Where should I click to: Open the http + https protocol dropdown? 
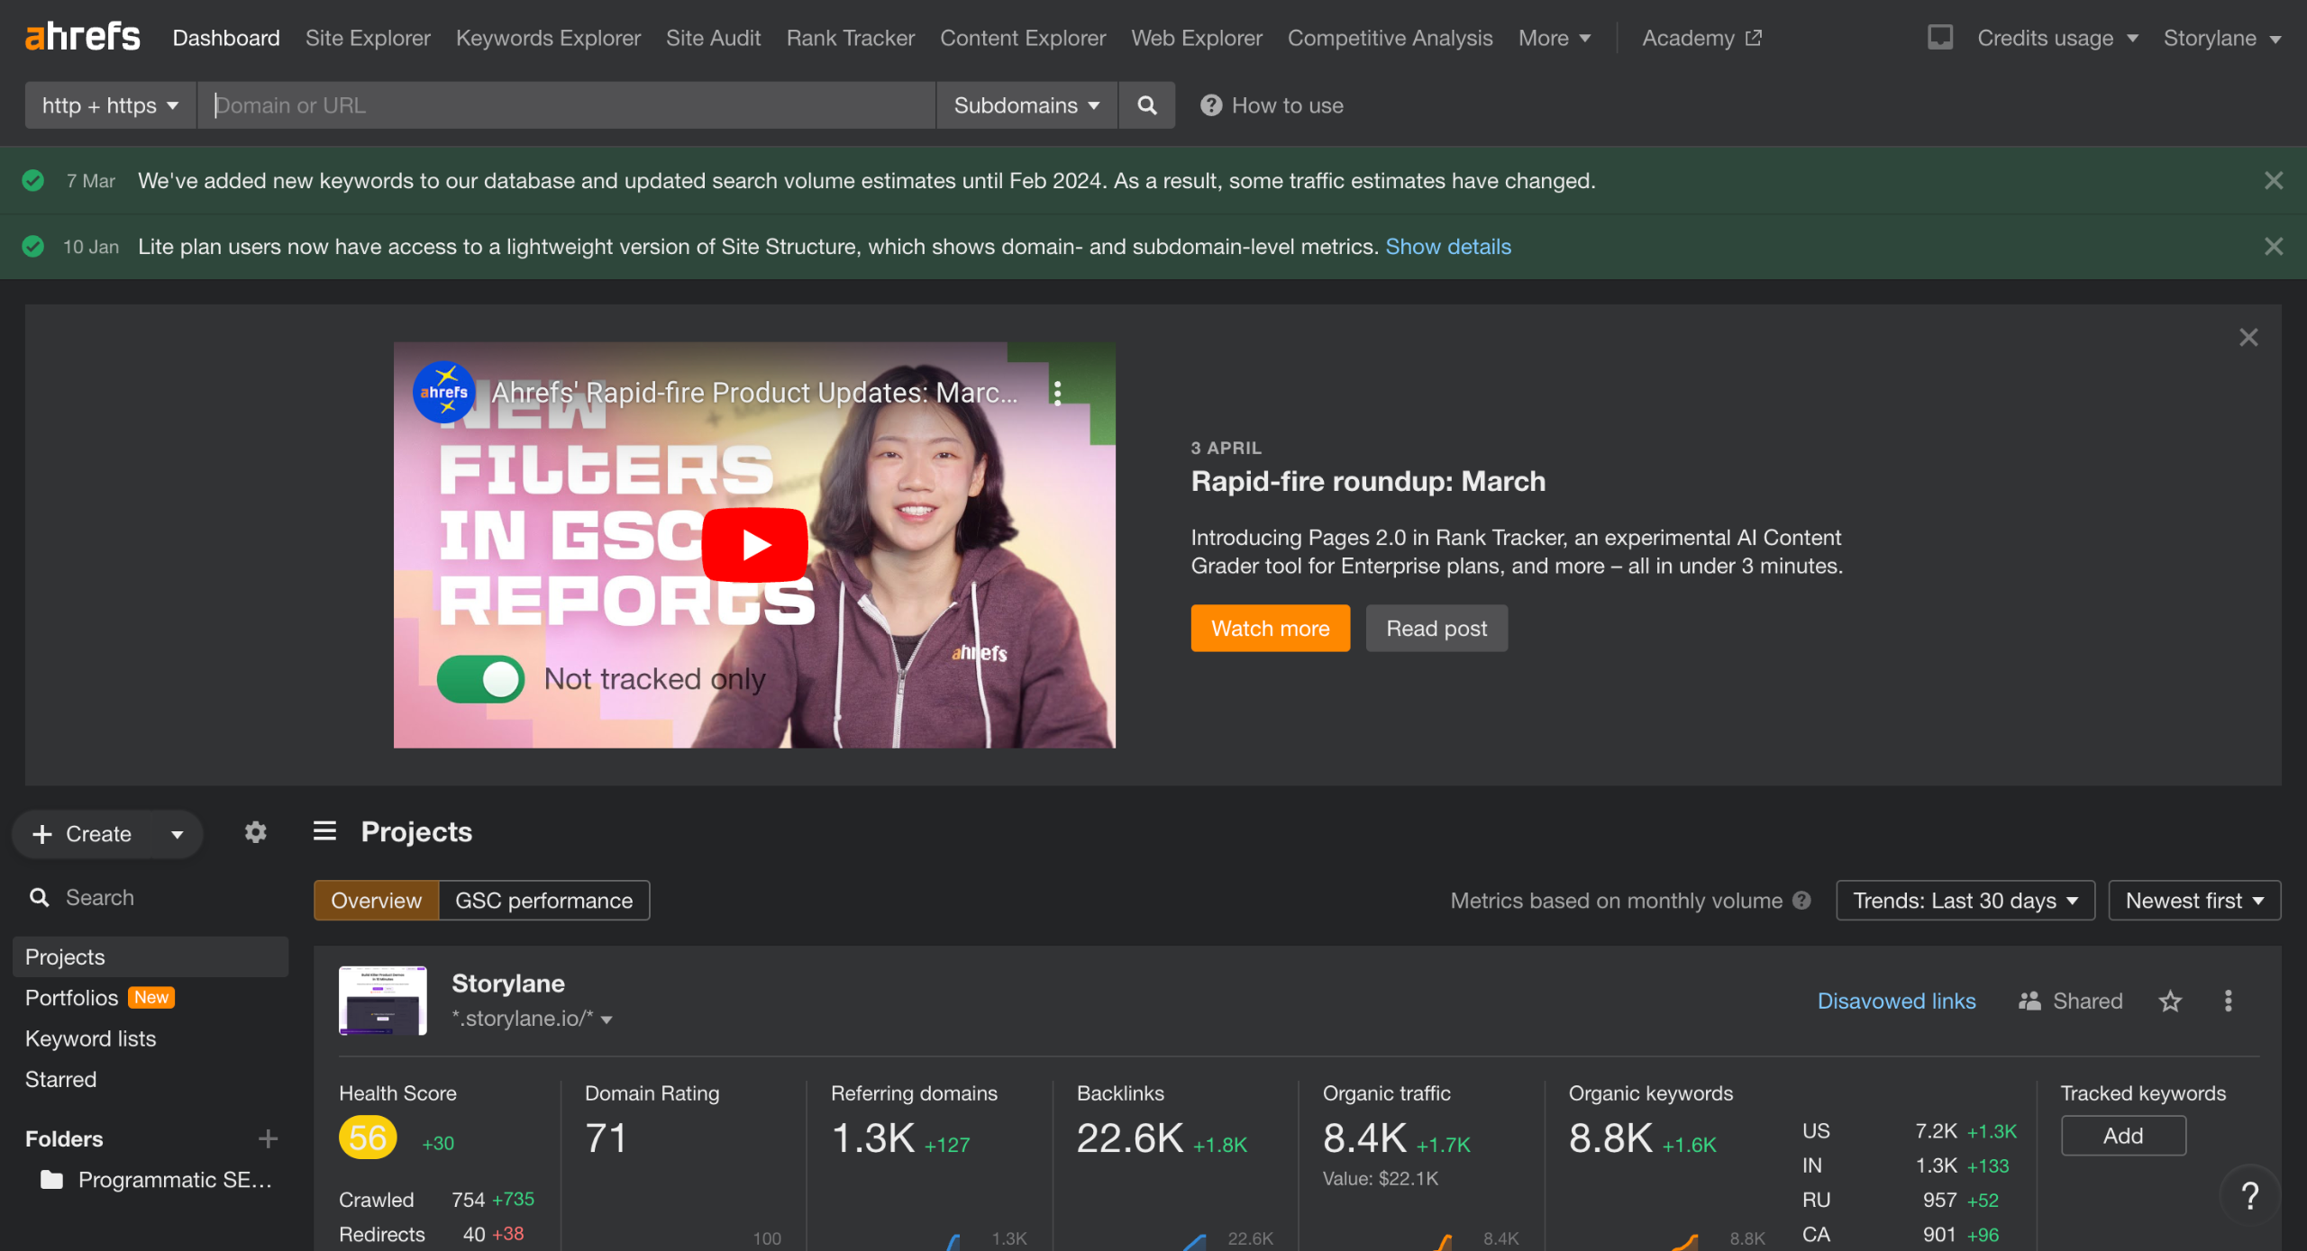[x=110, y=105]
